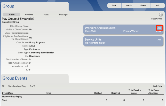Click Community-based Session event type value
Screen dimensions: 166x106
[x=42, y=53]
